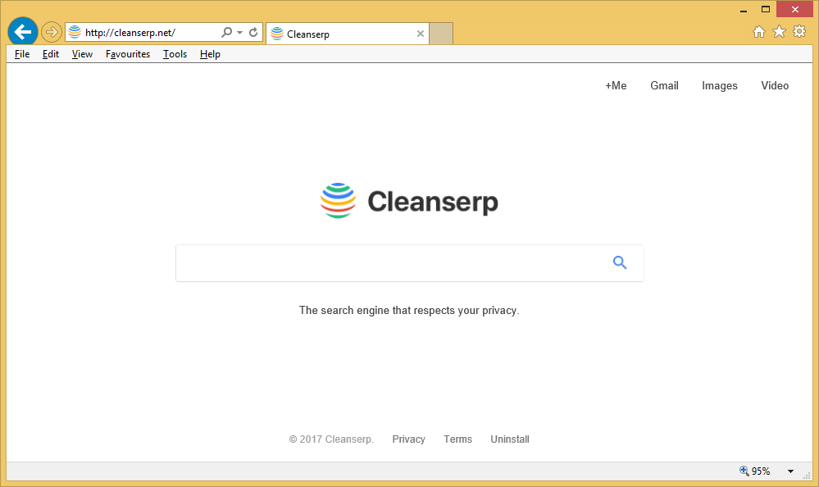Click the Gmail link
Viewport: 819px width, 487px height.
click(x=664, y=86)
